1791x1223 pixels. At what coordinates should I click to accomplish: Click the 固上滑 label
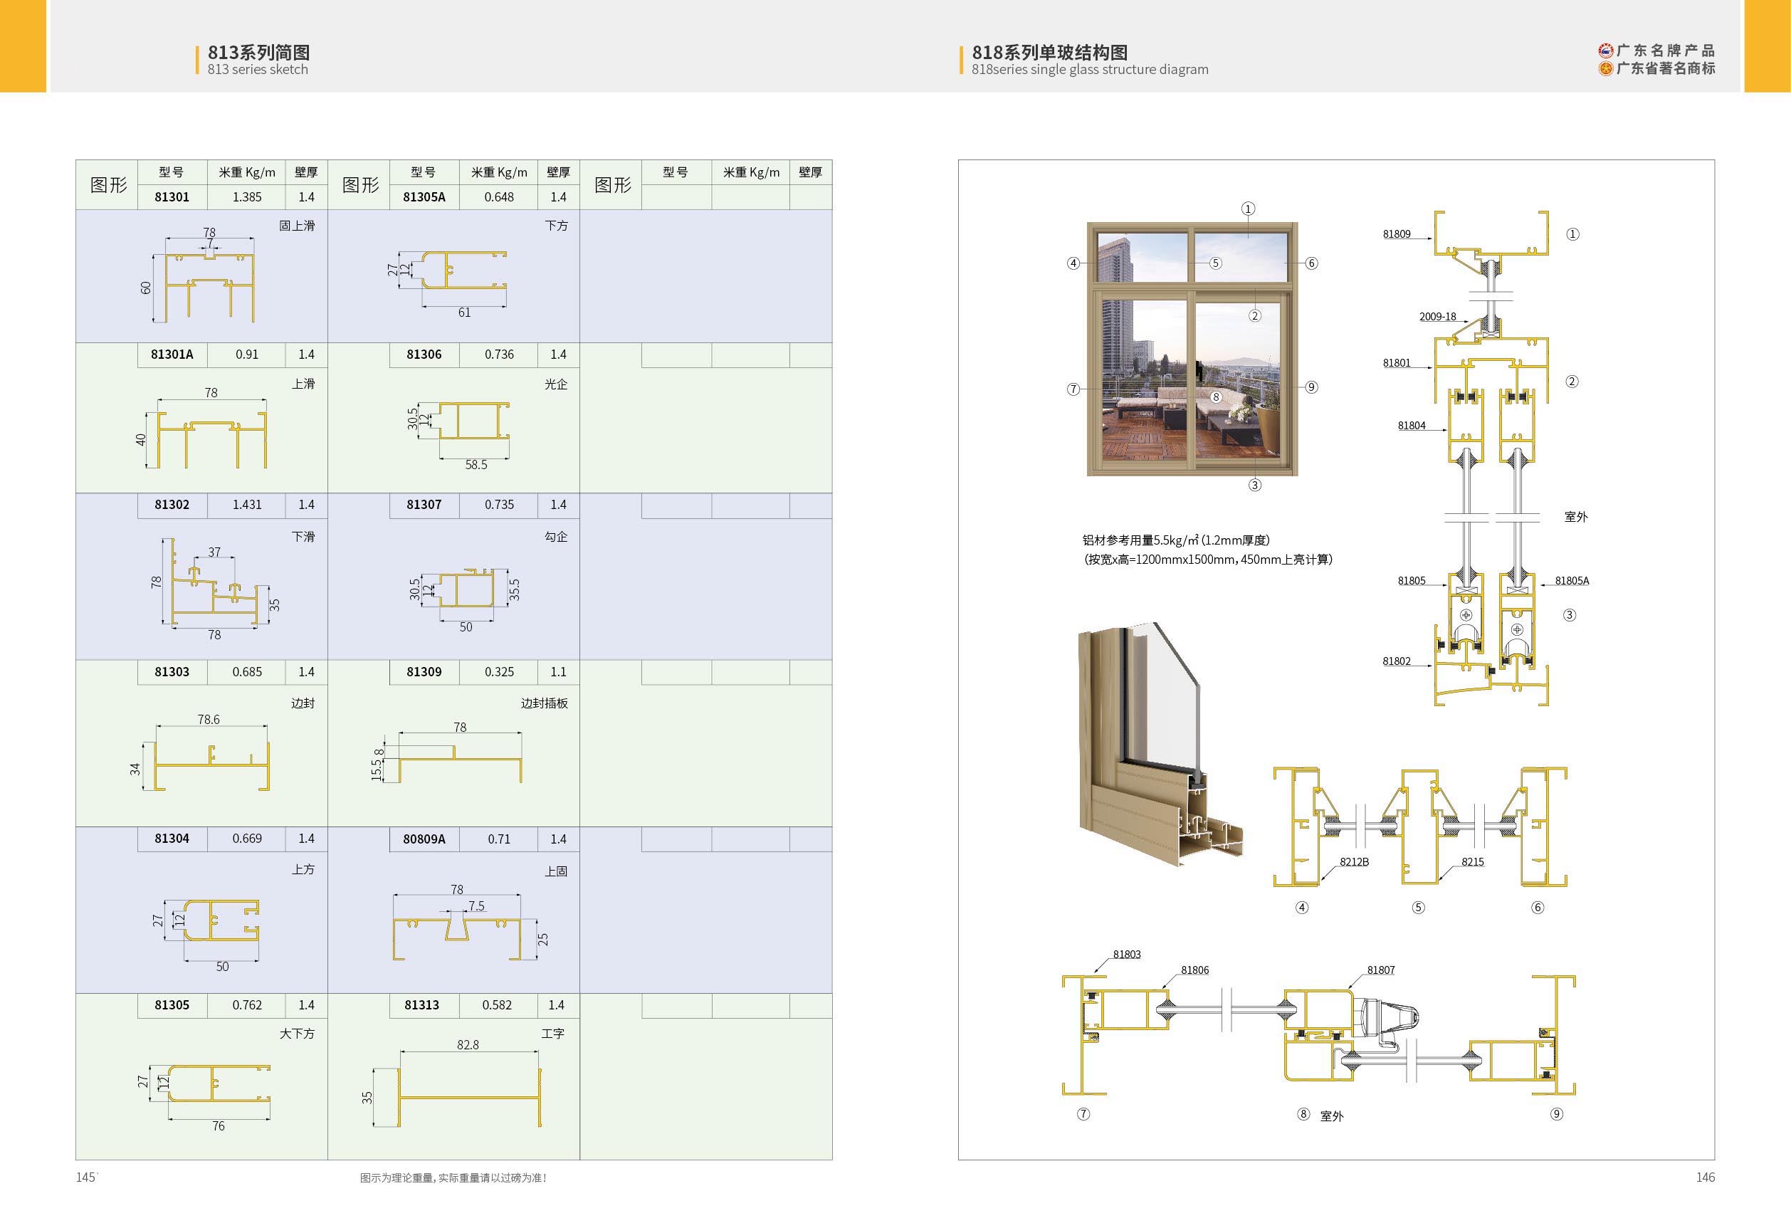click(297, 226)
